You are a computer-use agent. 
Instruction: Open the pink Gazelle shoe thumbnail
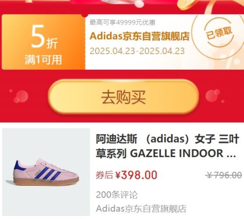(46, 172)
